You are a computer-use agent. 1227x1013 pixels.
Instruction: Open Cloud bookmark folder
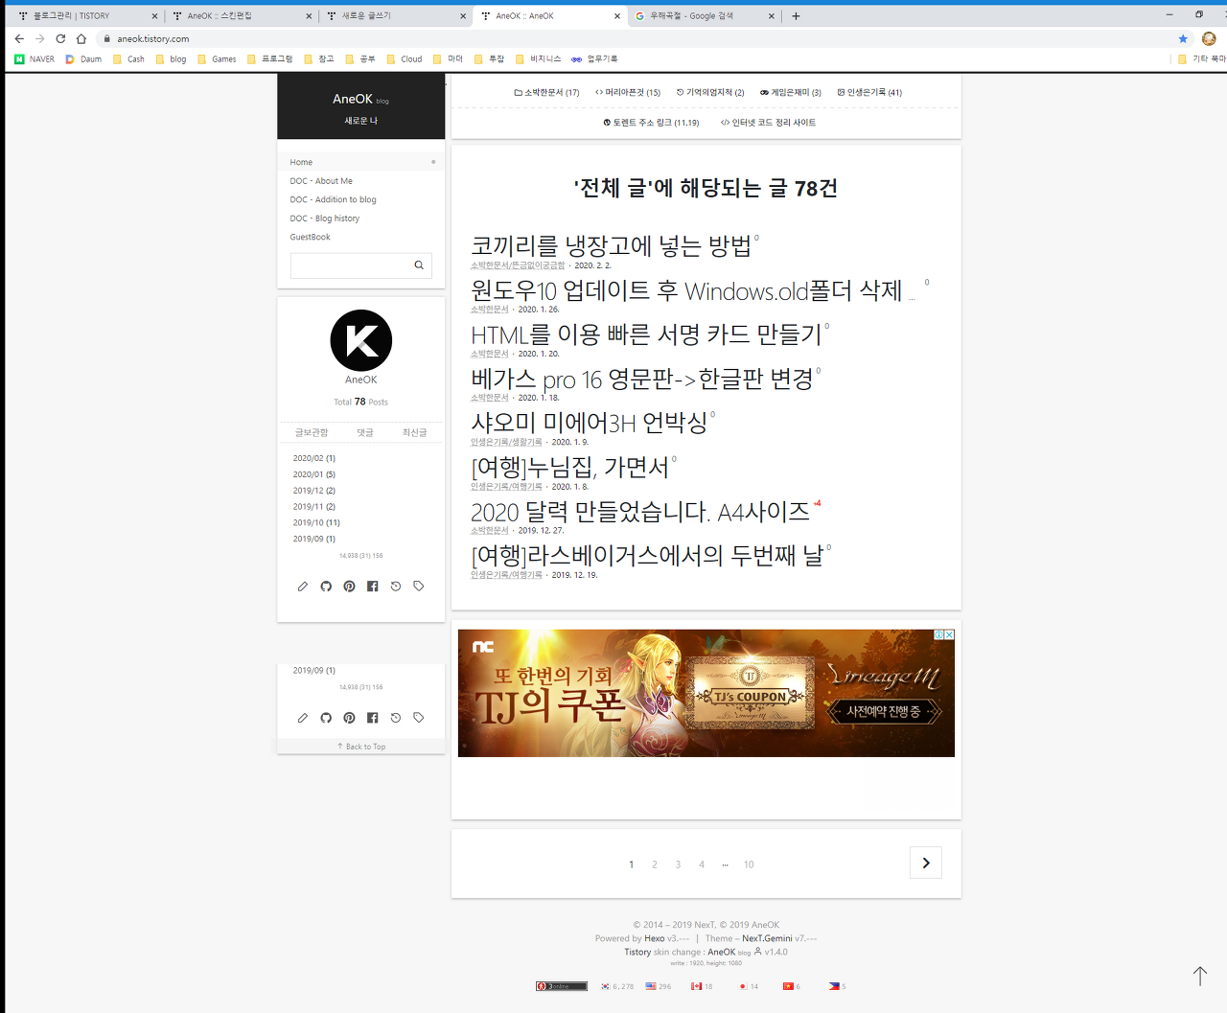pyautogui.click(x=405, y=59)
